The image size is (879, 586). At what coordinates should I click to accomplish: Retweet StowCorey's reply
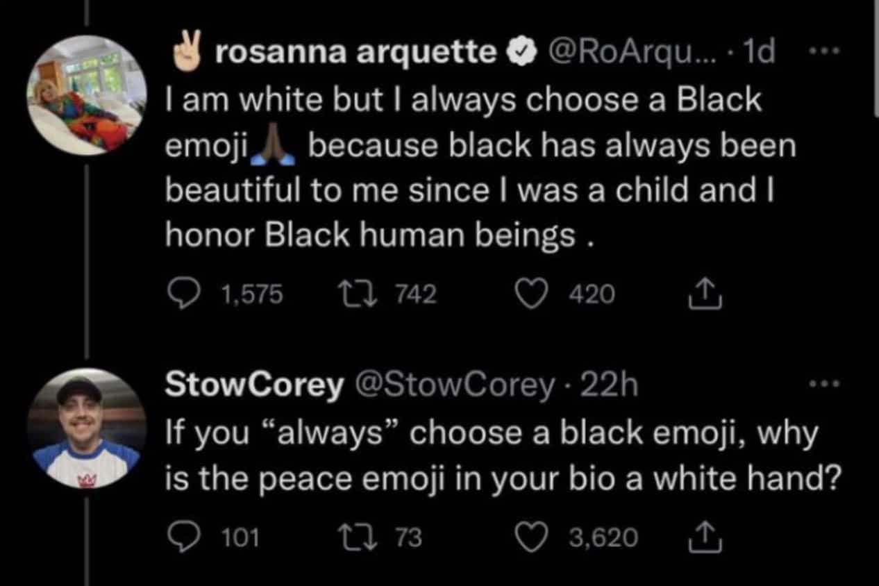pos(356,536)
